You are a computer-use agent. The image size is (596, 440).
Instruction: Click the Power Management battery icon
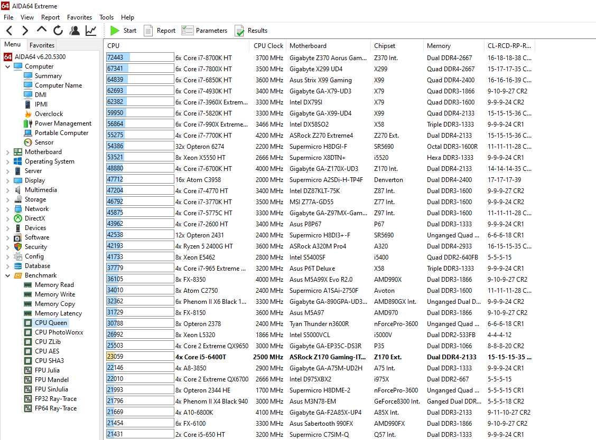pos(28,123)
